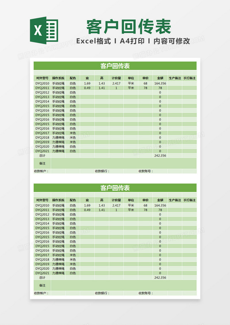
Task: Click the 手打备注 header in lower table
Action: 189,200
